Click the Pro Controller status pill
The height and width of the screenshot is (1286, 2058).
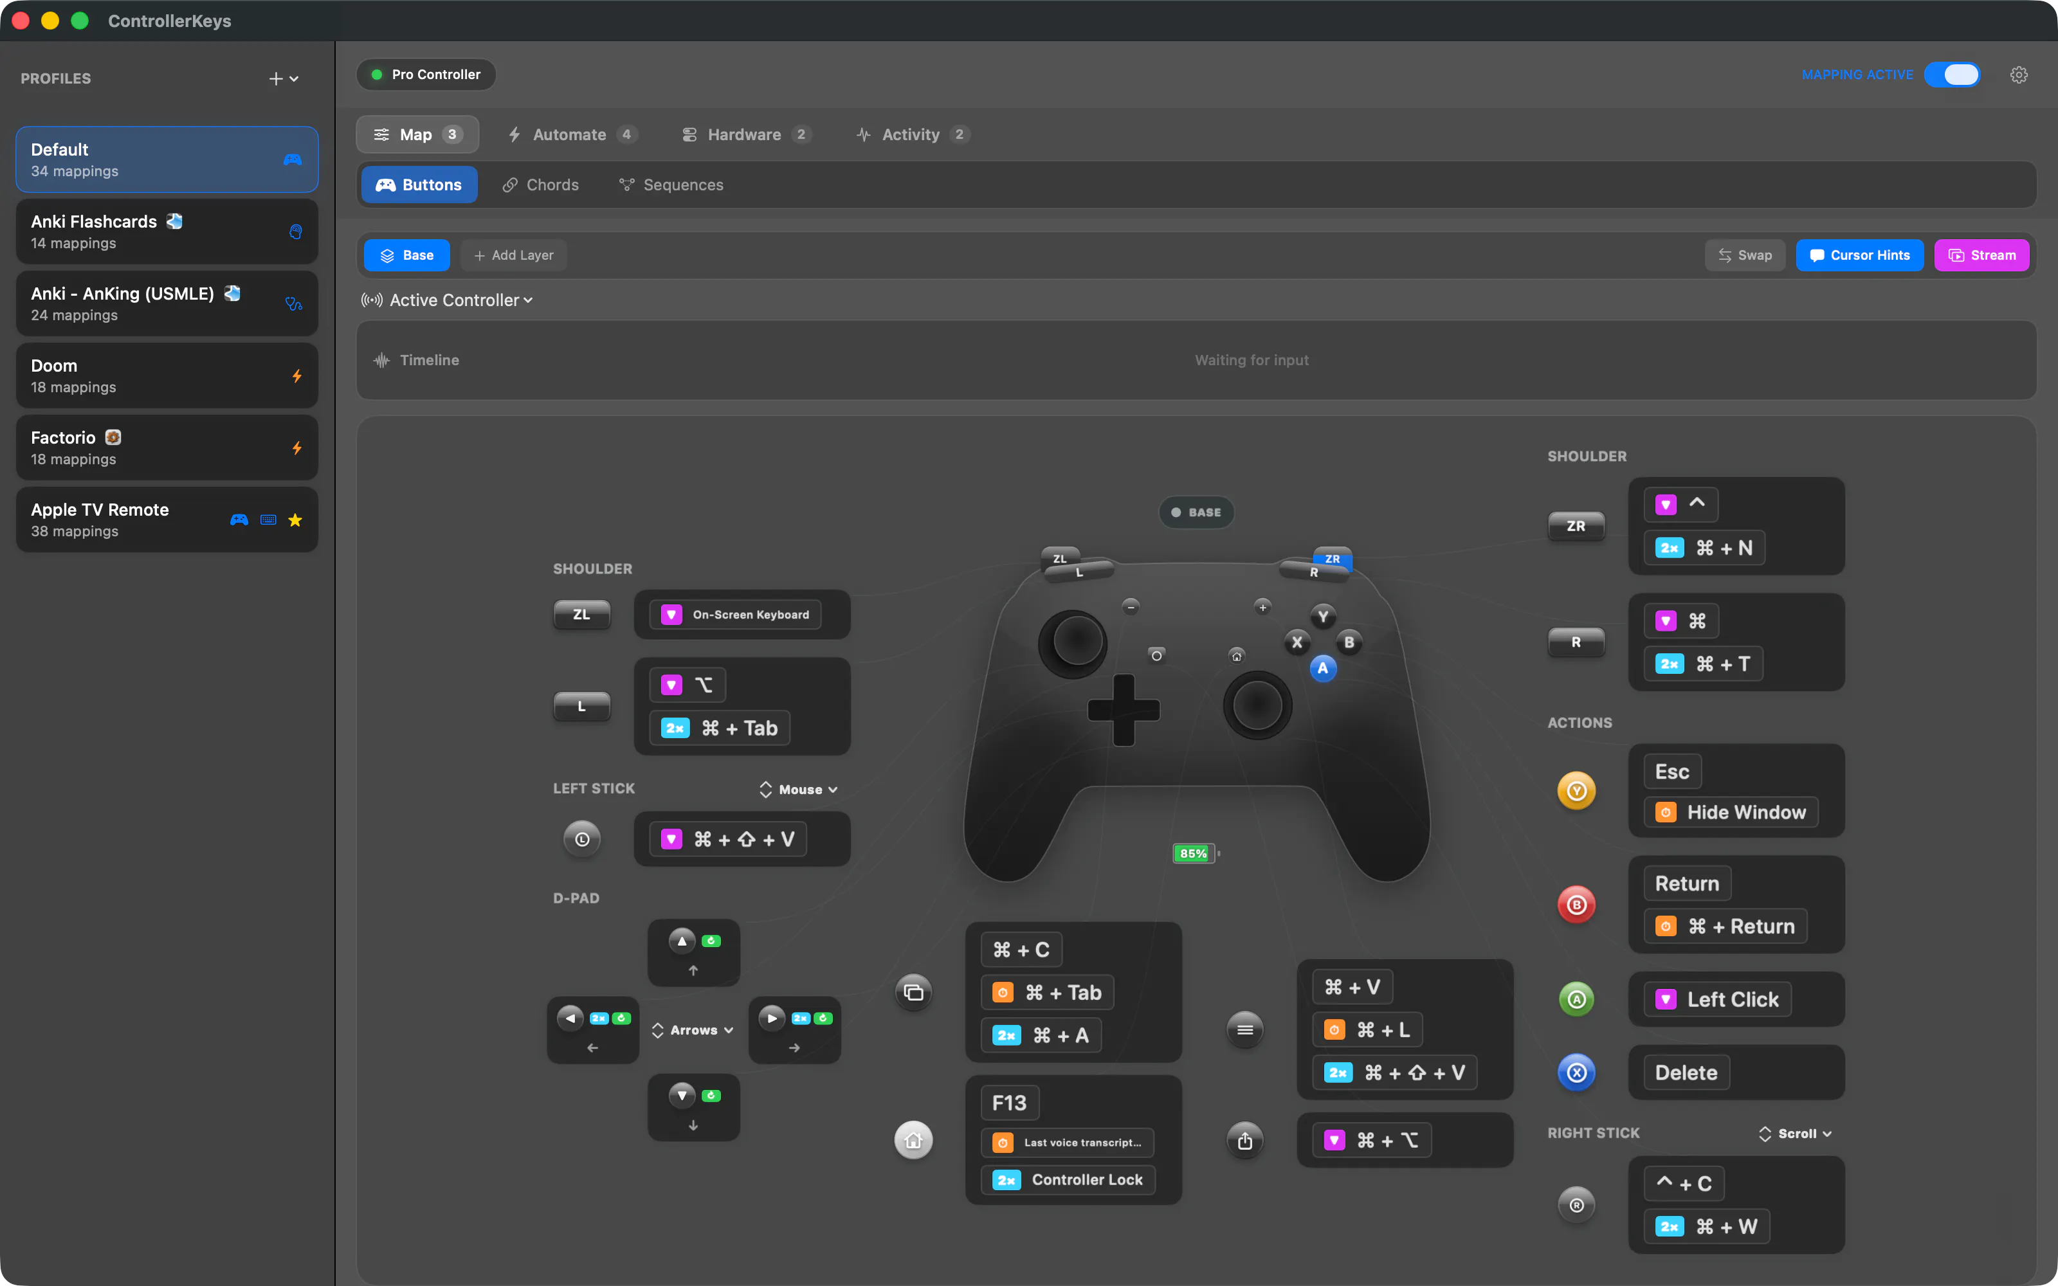coord(426,75)
